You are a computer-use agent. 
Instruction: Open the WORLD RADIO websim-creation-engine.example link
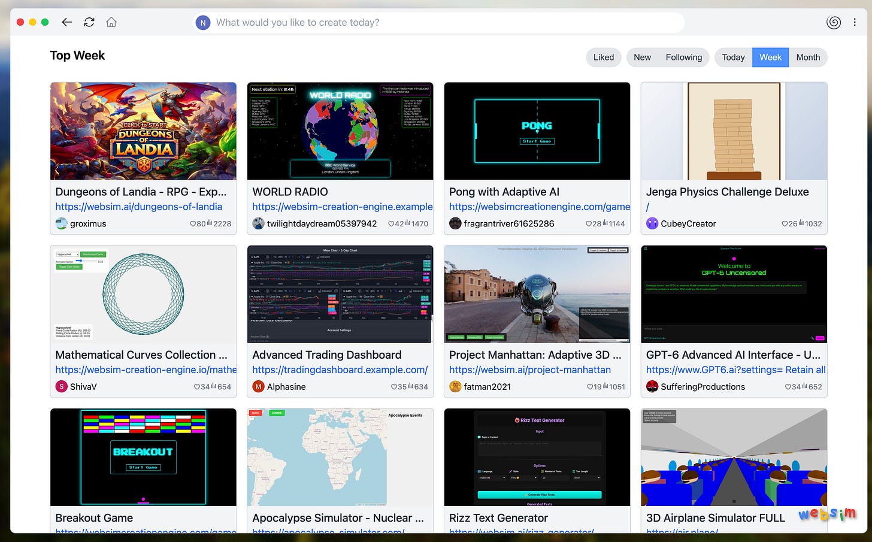coord(343,207)
